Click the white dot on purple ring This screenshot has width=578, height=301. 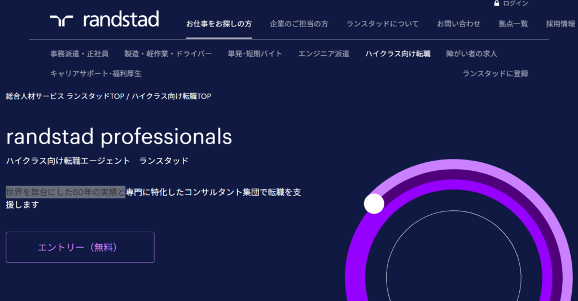[374, 203]
